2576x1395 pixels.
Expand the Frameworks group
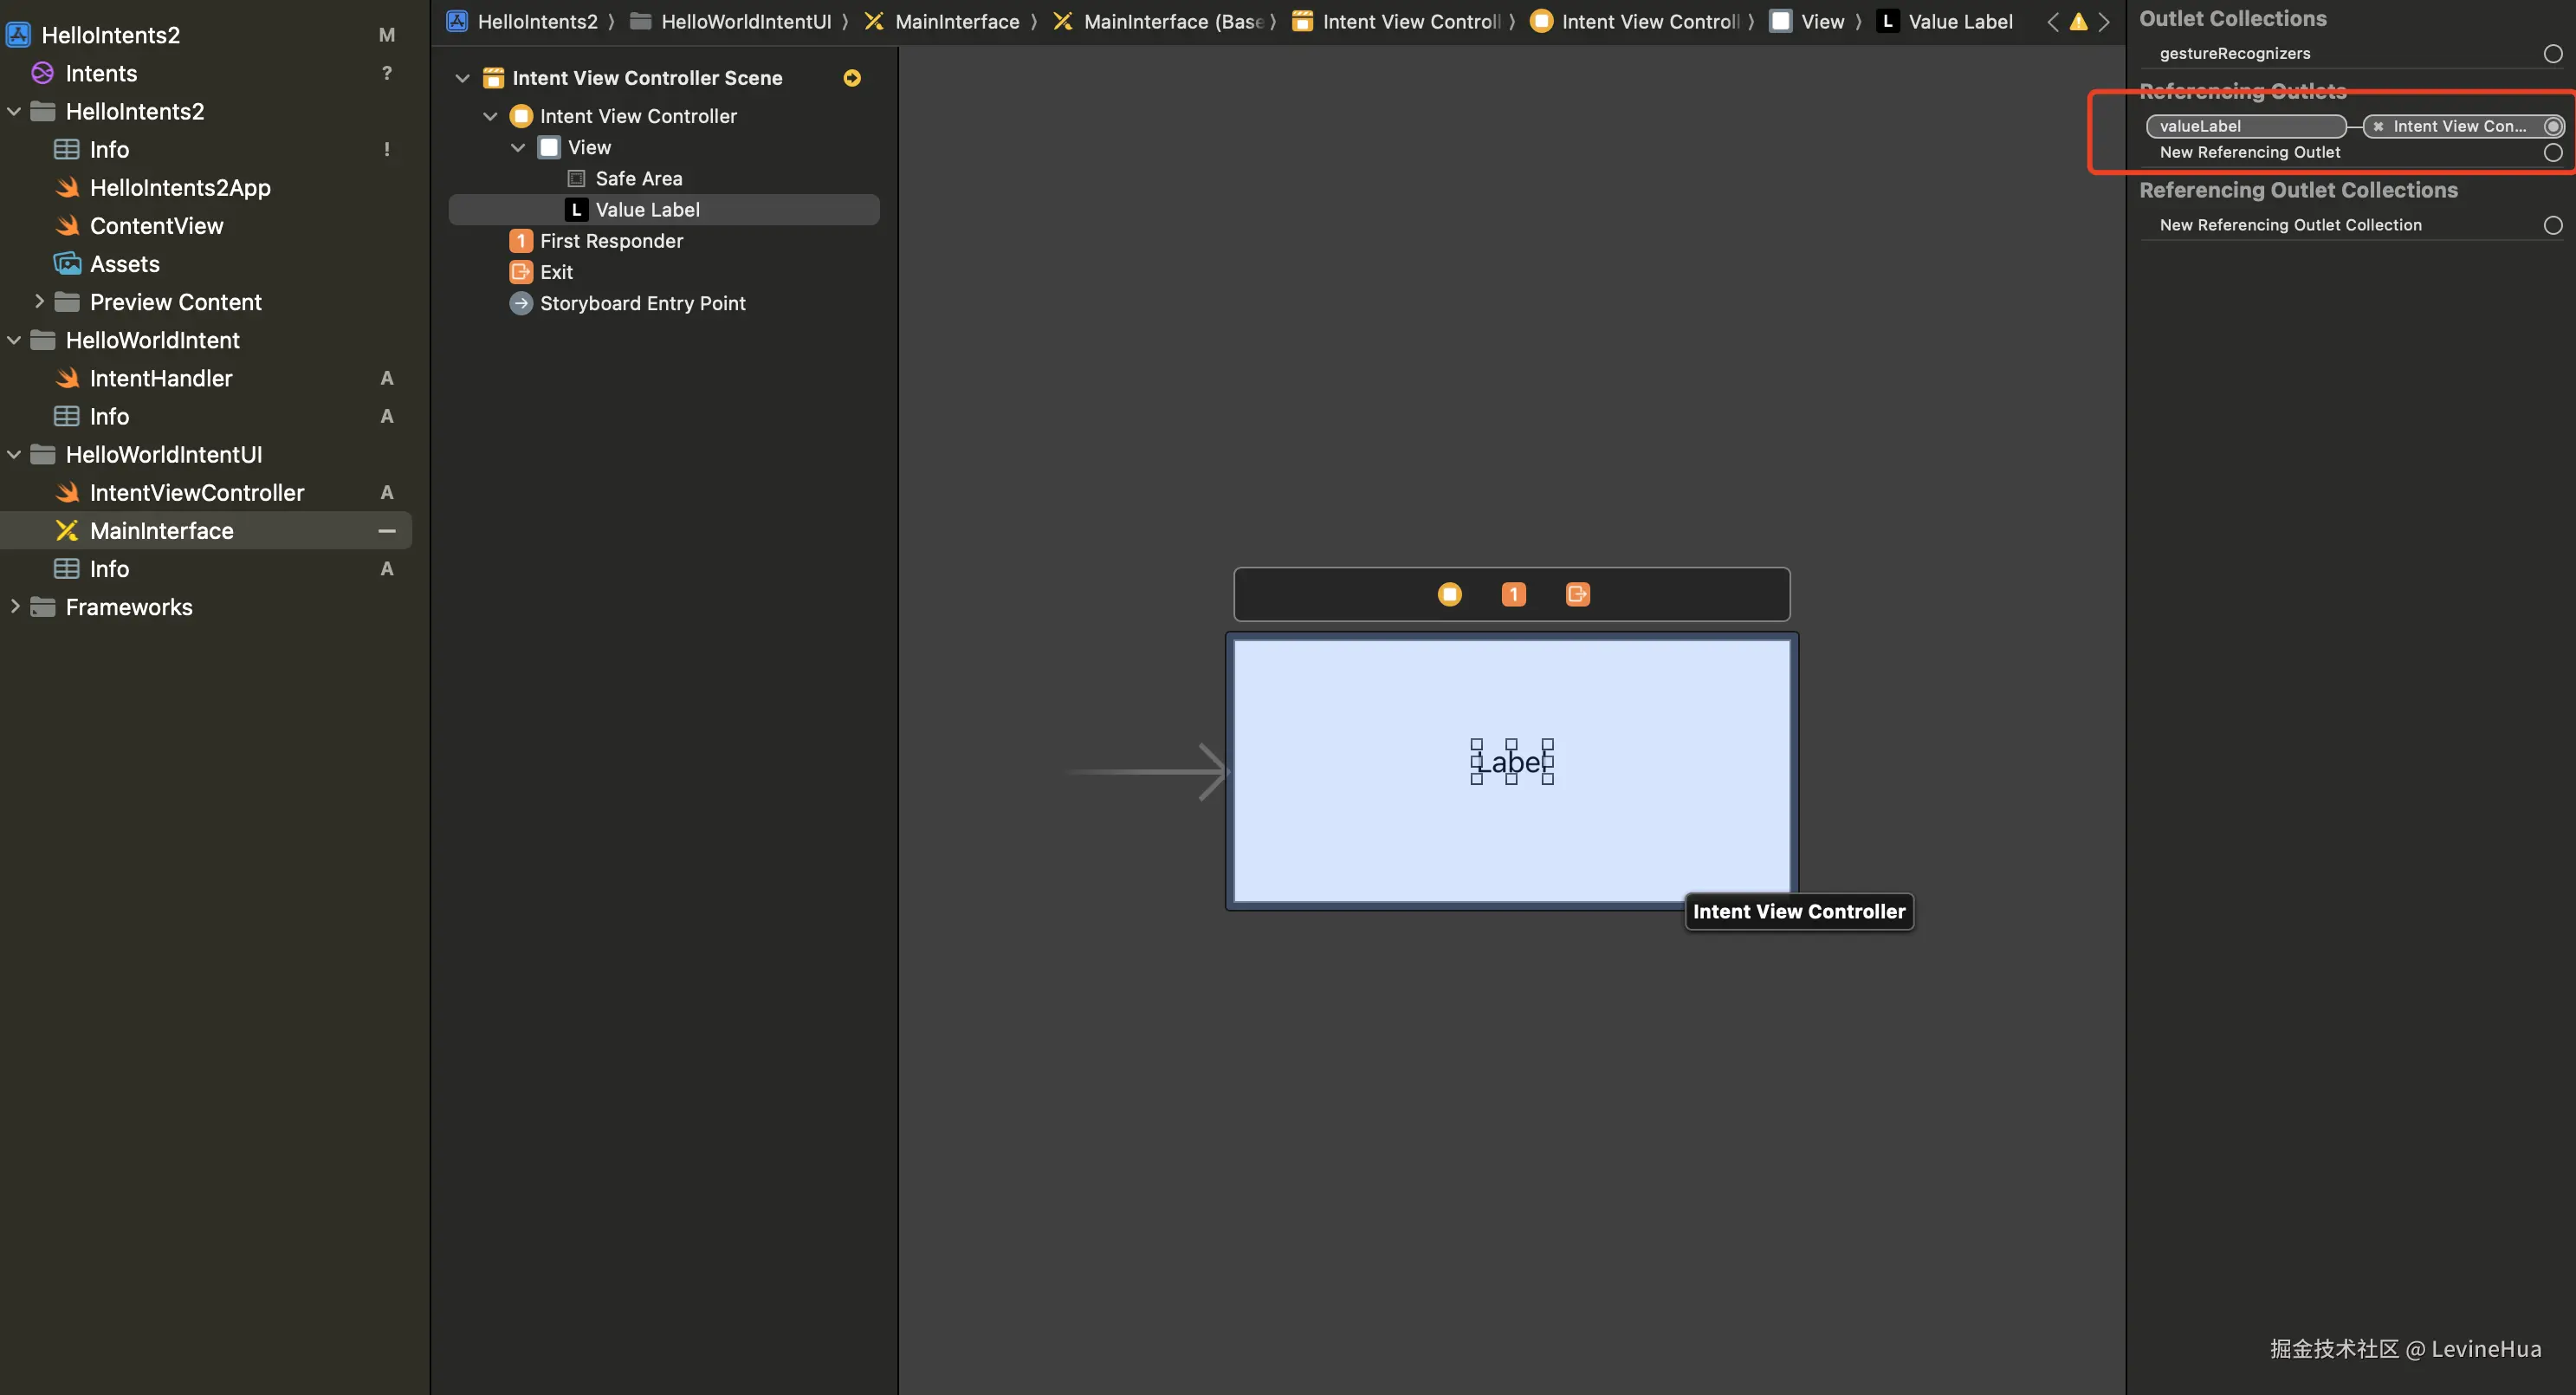15,607
